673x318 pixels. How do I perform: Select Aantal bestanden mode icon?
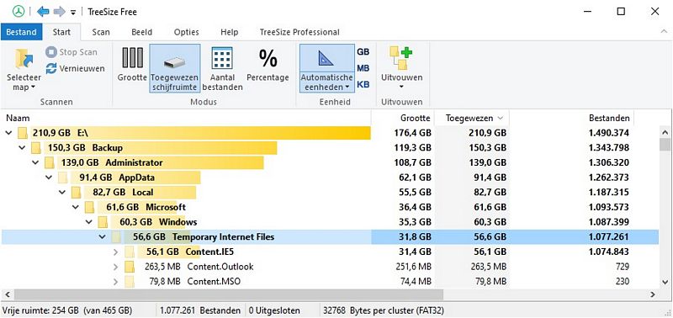click(222, 58)
